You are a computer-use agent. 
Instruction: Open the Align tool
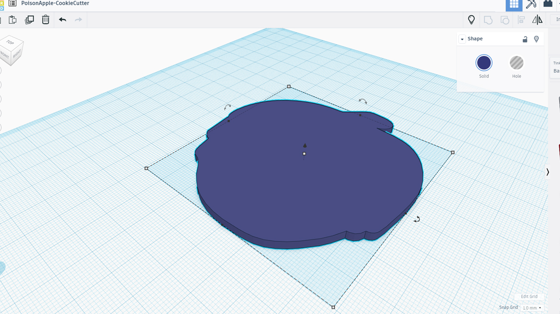click(x=521, y=20)
